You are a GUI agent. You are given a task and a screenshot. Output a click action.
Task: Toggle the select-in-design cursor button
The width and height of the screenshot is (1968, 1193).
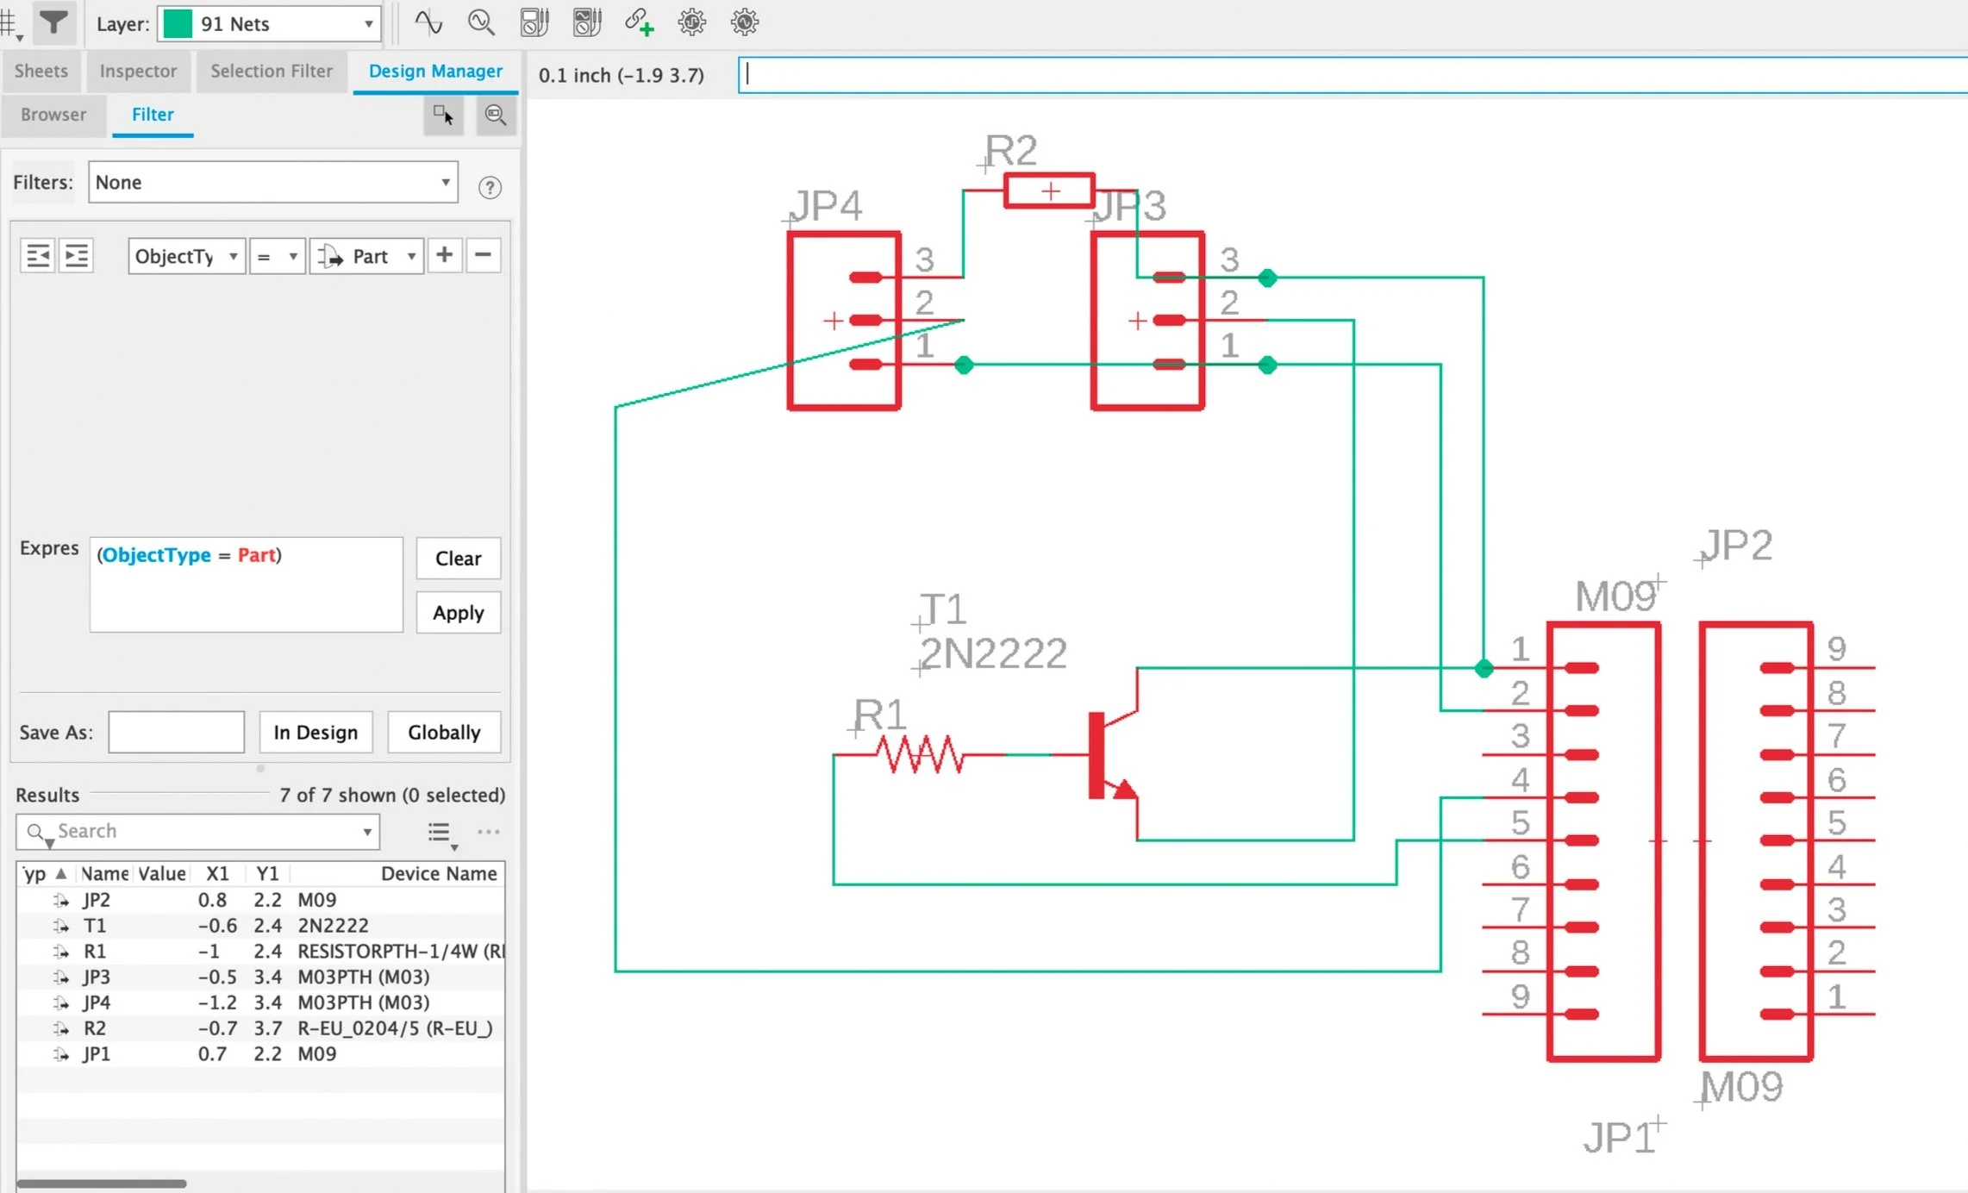443,115
